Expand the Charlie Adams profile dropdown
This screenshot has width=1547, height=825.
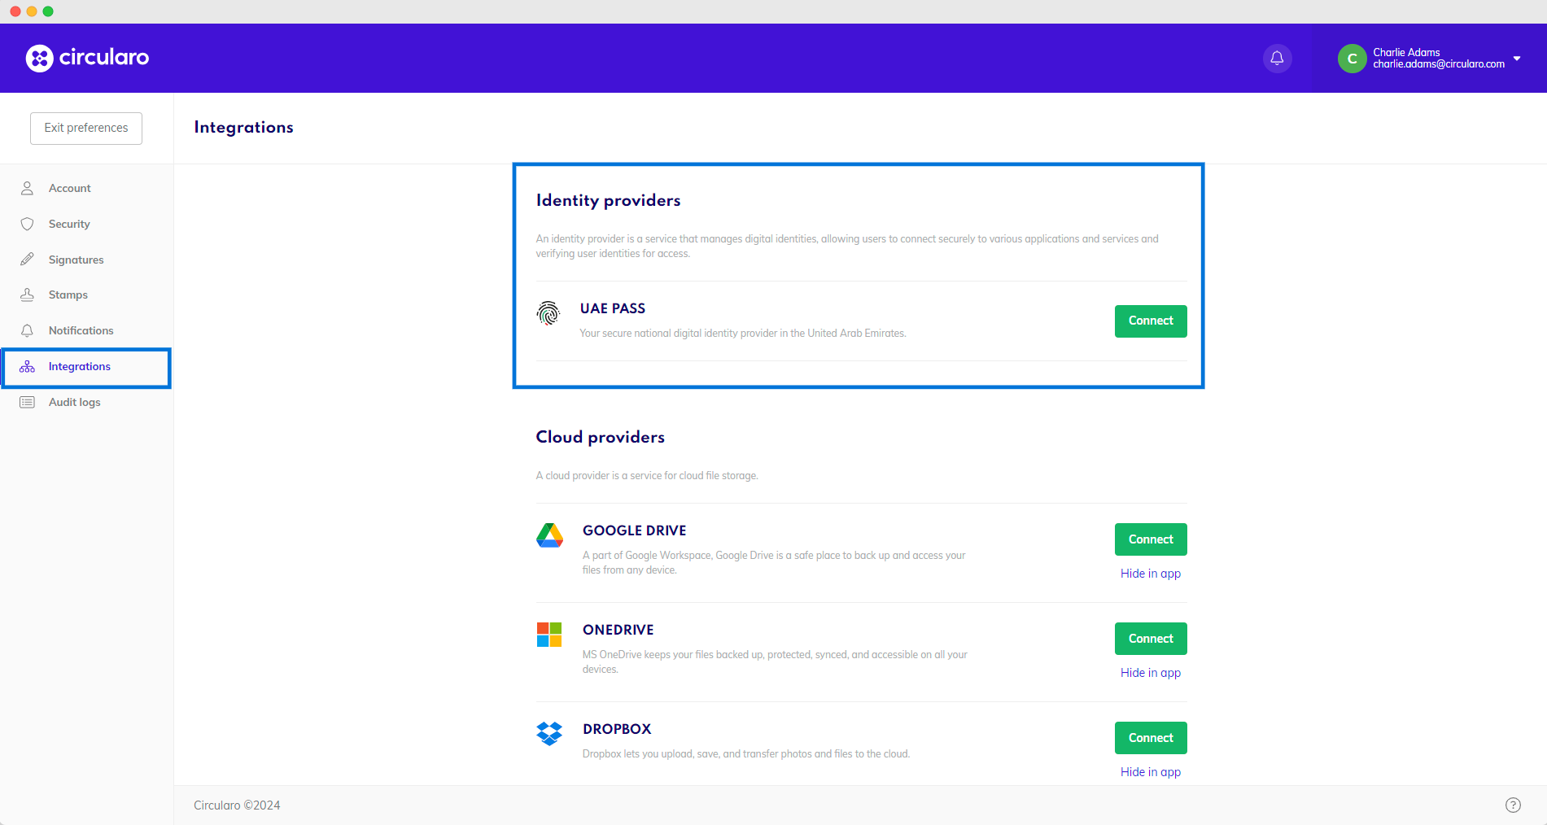point(1517,58)
